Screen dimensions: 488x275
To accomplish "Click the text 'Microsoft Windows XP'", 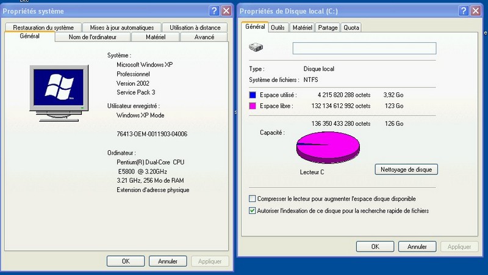I will click(145, 65).
